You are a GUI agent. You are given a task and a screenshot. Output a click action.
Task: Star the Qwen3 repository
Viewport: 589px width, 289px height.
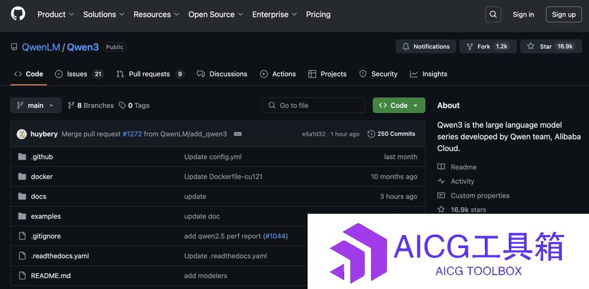pyautogui.click(x=550, y=46)
